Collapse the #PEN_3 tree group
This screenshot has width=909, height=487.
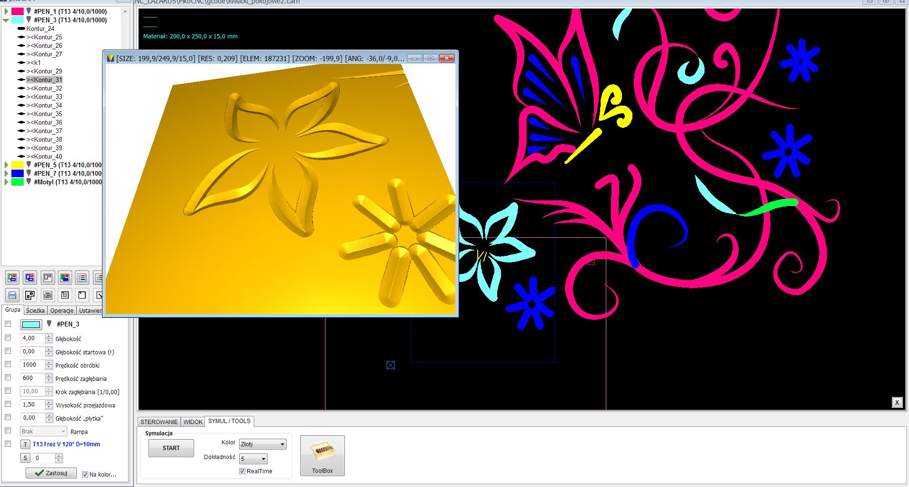coord(6,20)
